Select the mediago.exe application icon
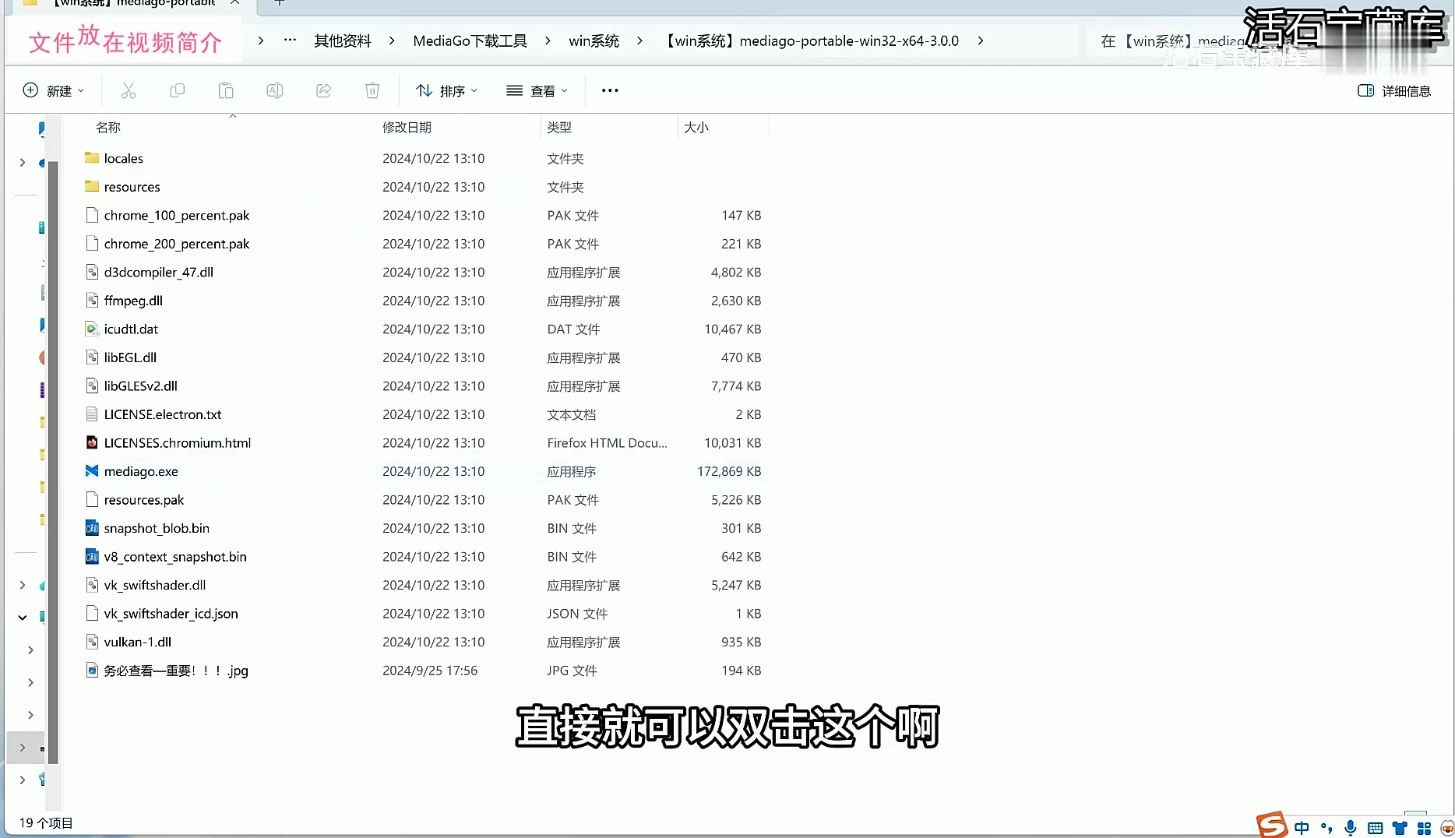The height and width of the screenshot is (838, 1455). coord(92,471)
